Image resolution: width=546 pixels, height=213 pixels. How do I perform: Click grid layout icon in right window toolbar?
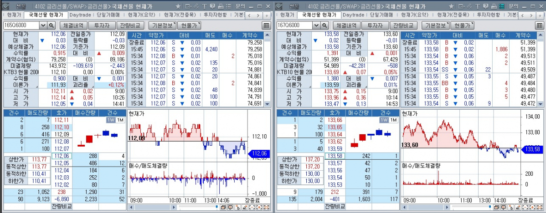click(x=539, y=25)
